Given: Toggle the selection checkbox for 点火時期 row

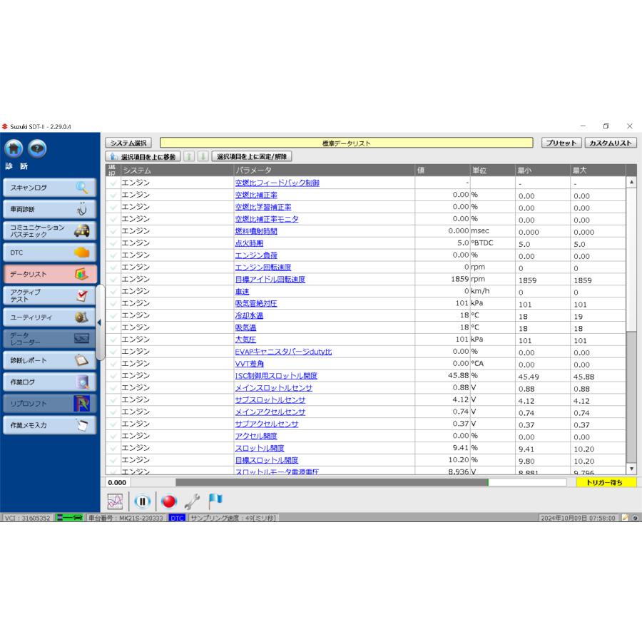Looking at the screenshot, I should [113, 243].
